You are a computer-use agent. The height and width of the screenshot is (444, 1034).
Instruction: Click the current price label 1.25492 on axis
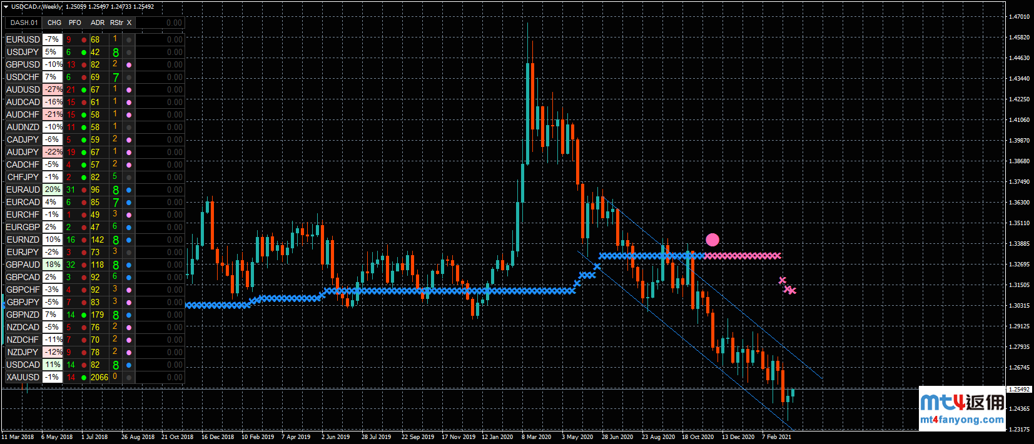pyautogui.click(x=1019, y=390)
